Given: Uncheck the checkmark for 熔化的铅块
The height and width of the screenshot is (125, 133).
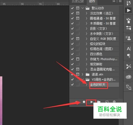Looking at the screenshot, I should click(x=72, y=44).
